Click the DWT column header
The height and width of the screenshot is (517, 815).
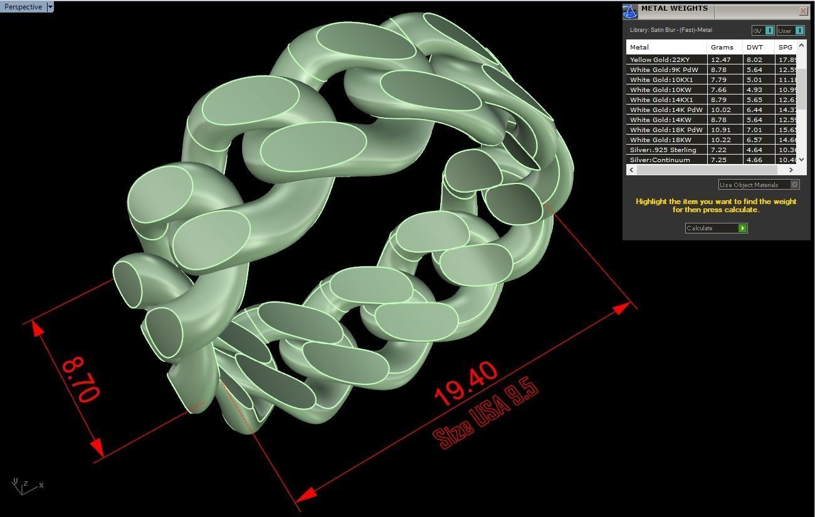759,47
